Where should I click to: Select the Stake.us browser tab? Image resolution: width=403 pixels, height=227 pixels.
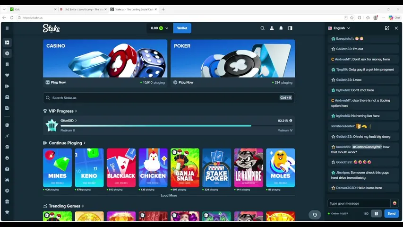click(134, 9)
